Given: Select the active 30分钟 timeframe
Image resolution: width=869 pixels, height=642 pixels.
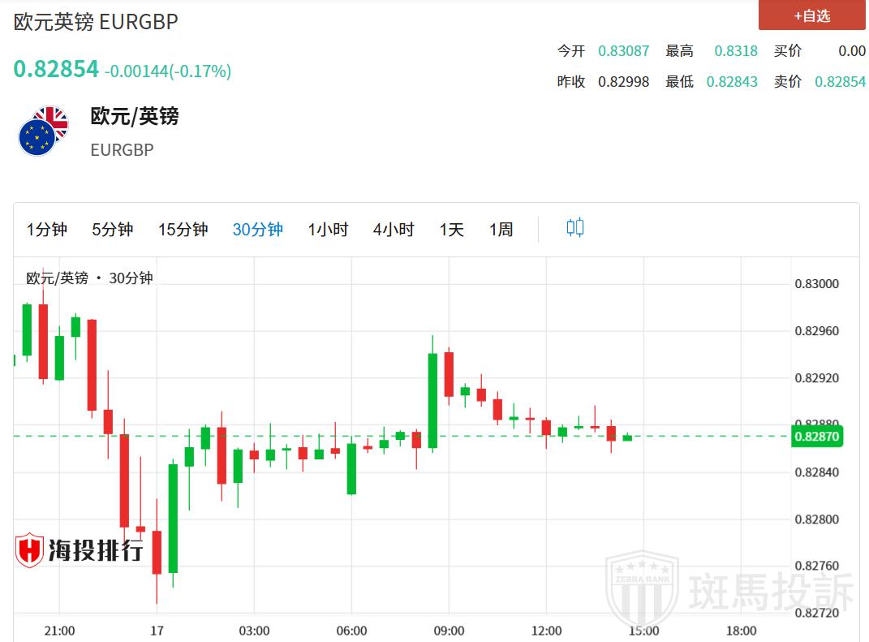Looking at the screenshot, I should coord(258,230).
